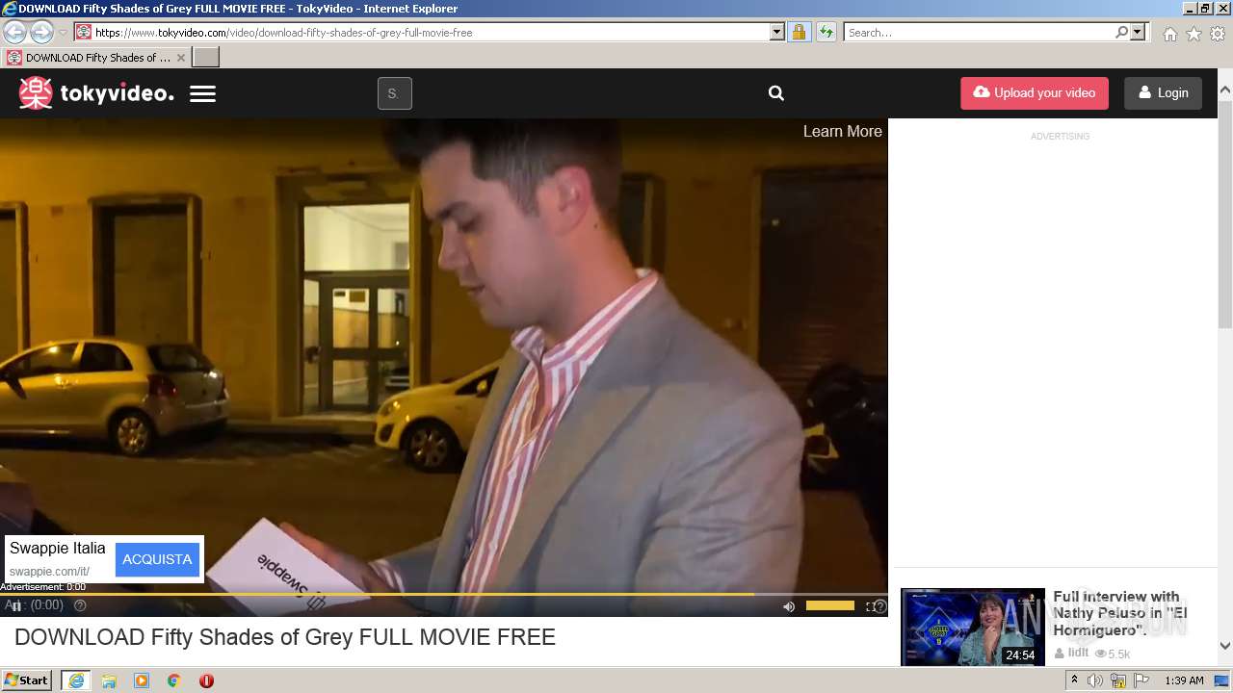Go back with IE back arrow
The image size is (1233, 693).
point(14,32)
